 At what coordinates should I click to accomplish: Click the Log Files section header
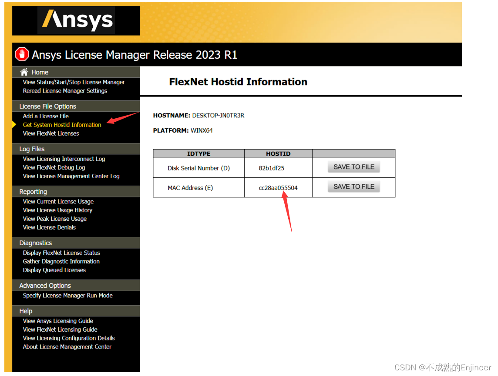pyautogui.click(x=76, y=149)
